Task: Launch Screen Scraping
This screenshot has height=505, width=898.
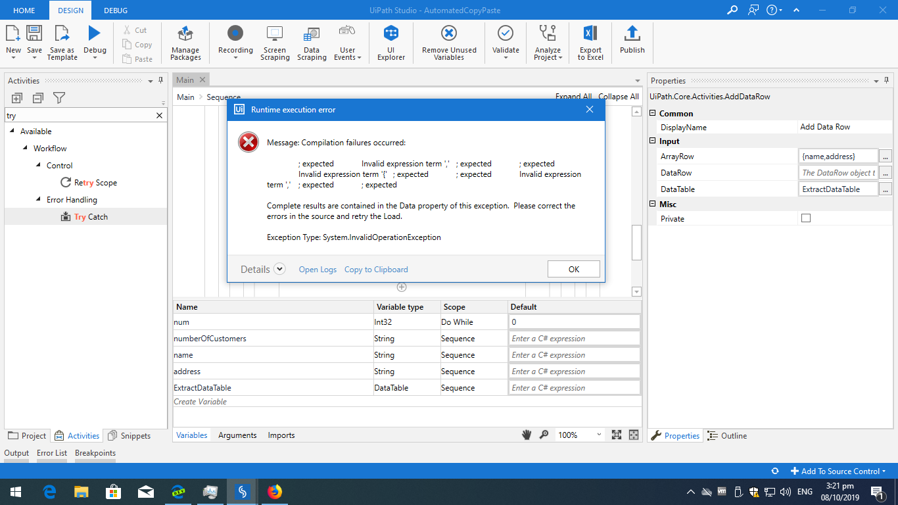Action: click(275, 43)
